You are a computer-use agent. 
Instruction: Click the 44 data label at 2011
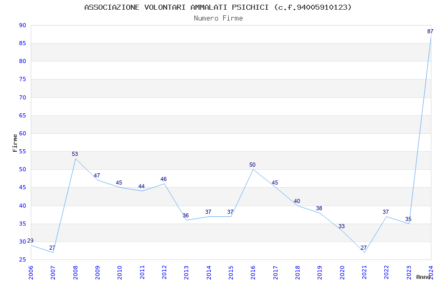coord(141,187)
